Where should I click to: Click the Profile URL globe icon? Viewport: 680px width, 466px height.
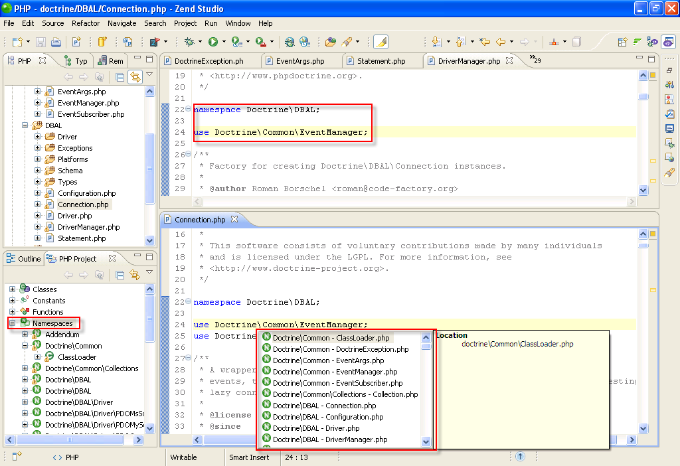coord(305,42)
